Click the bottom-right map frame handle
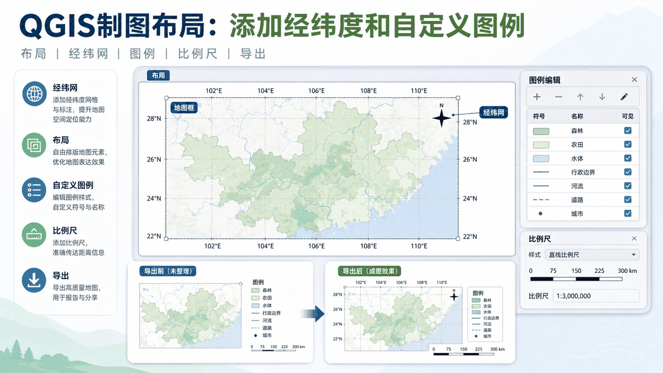 458,239
